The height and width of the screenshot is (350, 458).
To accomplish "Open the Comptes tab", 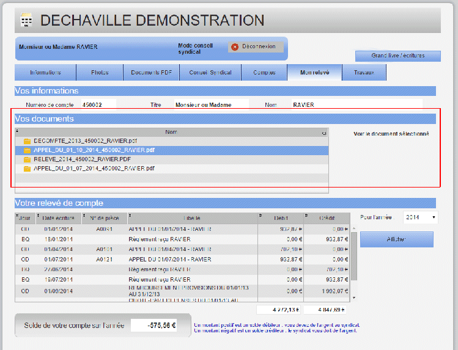I will (264, 72).
